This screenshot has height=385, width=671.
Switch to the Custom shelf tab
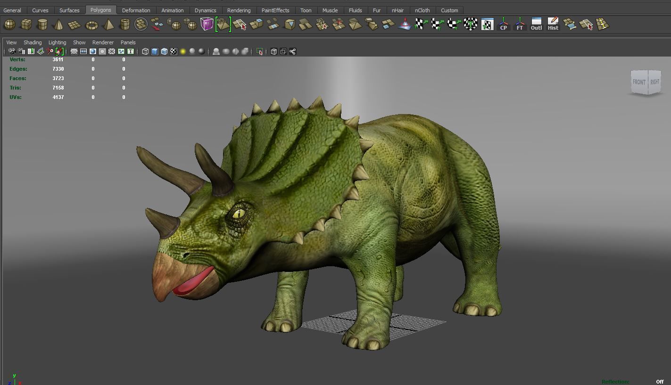[x=449, y=10]
